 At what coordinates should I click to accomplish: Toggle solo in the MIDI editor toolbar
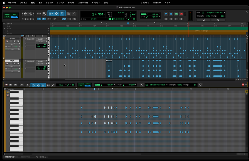click(x=11, y=85)
